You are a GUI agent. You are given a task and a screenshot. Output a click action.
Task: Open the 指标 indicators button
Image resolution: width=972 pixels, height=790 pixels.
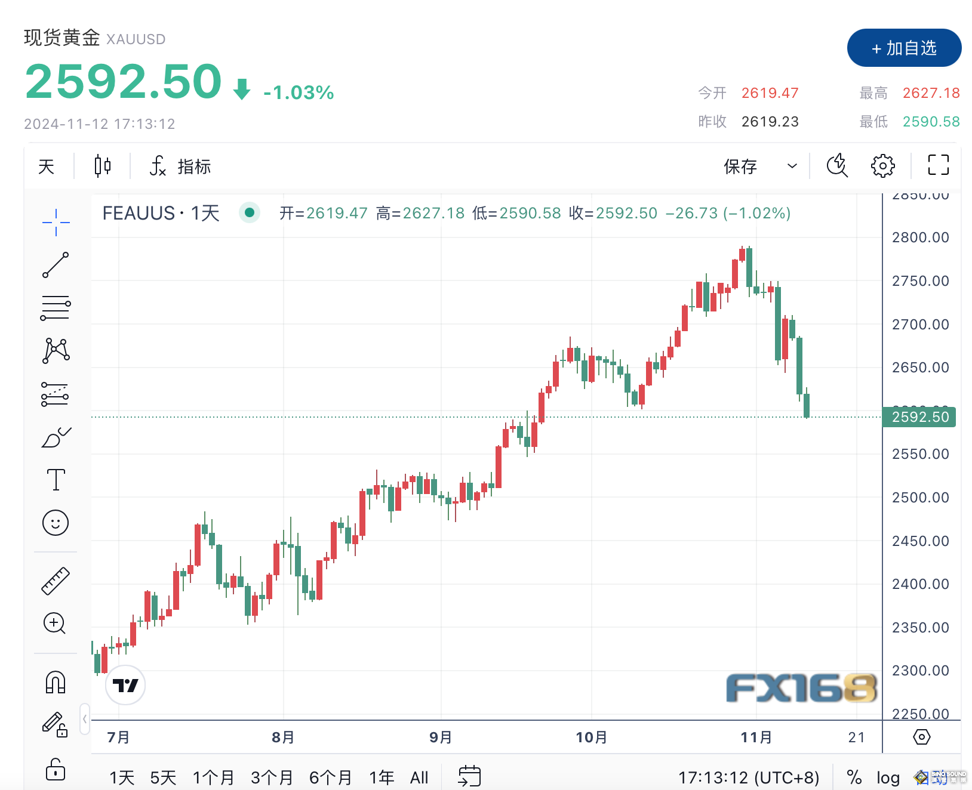180,166
